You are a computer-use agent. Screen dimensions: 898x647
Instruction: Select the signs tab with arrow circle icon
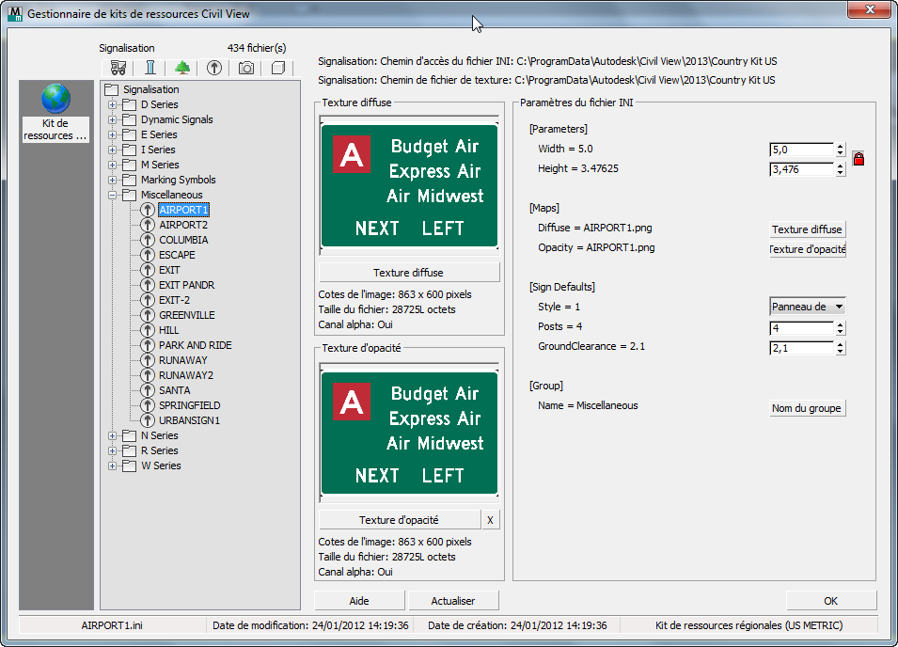click(x=214, y=68)
